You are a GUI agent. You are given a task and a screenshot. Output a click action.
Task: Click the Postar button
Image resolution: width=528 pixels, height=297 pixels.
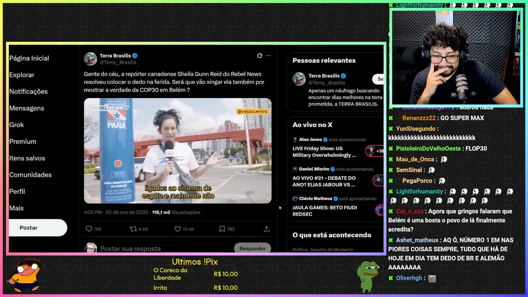(37, 228)
